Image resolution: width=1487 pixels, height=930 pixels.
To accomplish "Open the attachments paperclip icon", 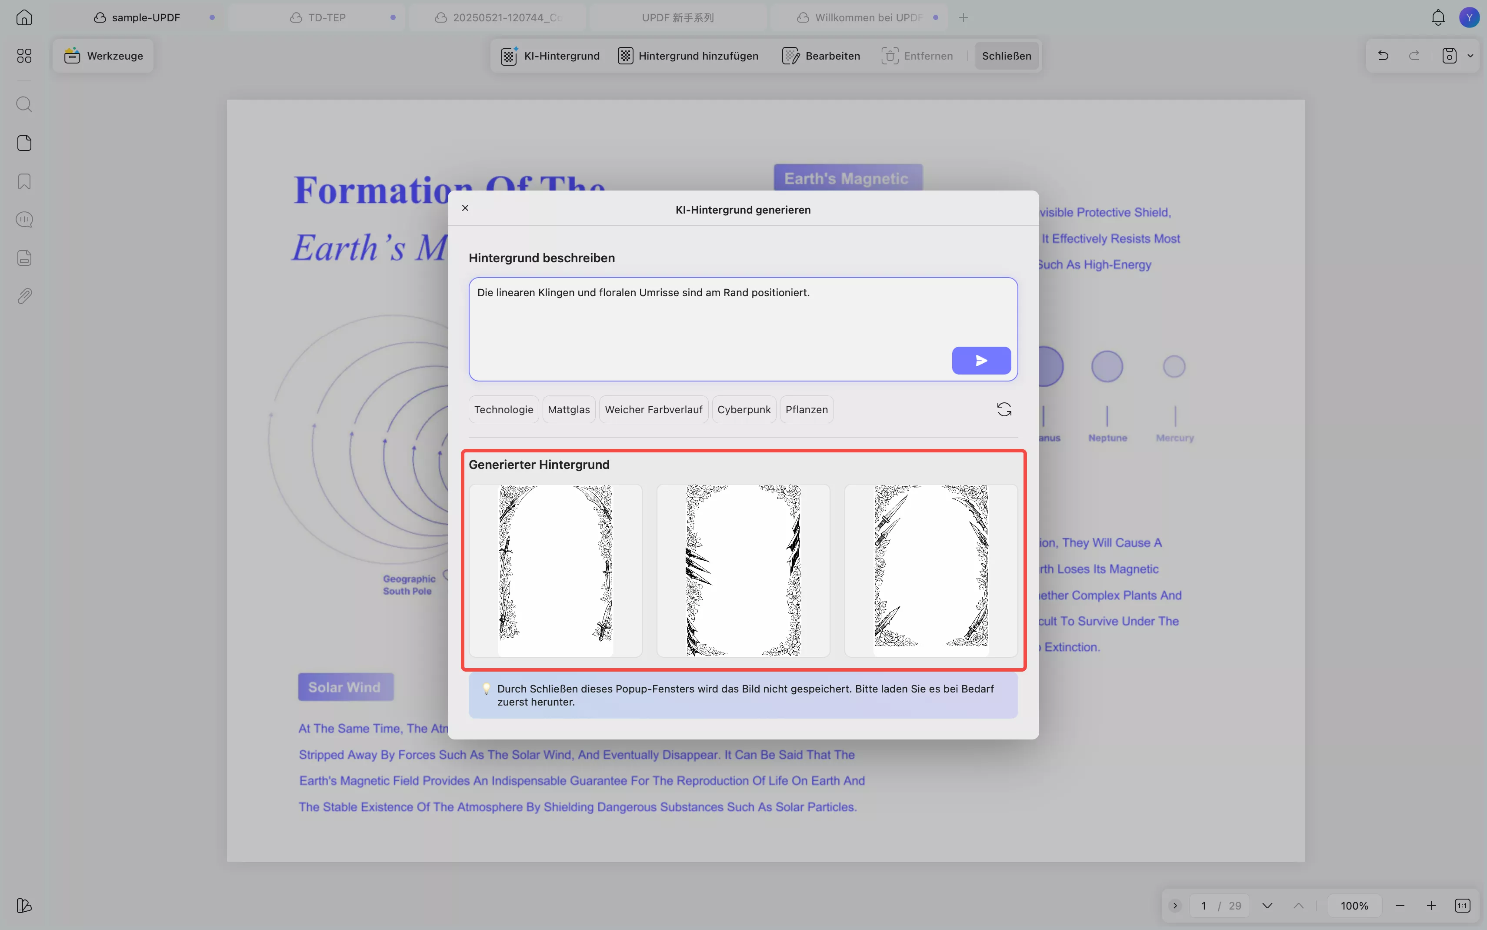I will click(24, 297).
